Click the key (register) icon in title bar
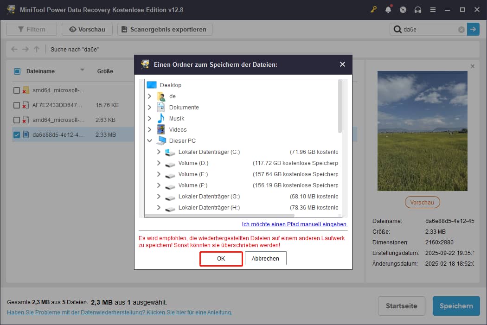 [x=373, y=10]
